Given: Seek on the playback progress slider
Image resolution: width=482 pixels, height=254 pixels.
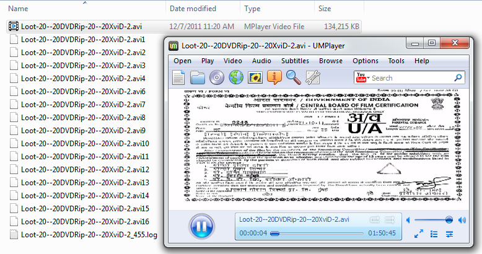Looking at the screenshot, I should tap(317, 234).
